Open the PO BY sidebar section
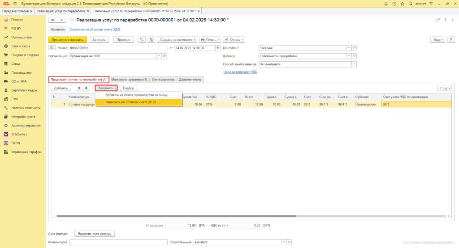Viewport: 459px width, 248px height. click(x=16, y=28)
